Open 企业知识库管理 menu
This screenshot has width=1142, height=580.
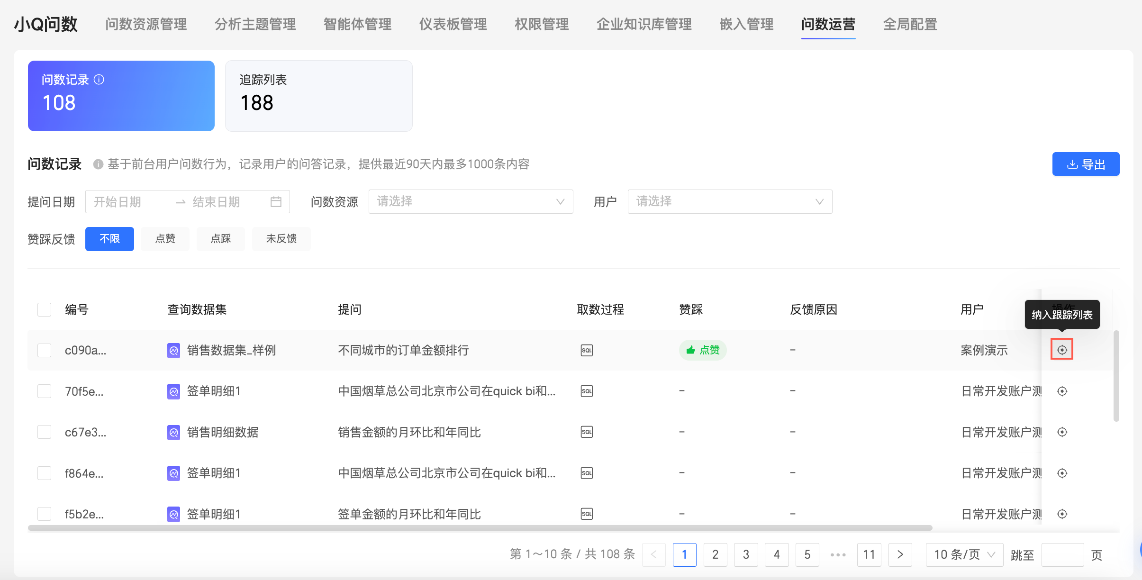point(644,24)
